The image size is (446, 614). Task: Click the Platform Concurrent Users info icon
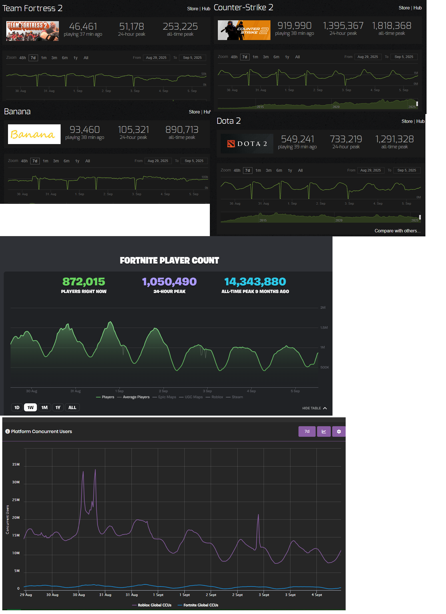click(x=8, y=431)
